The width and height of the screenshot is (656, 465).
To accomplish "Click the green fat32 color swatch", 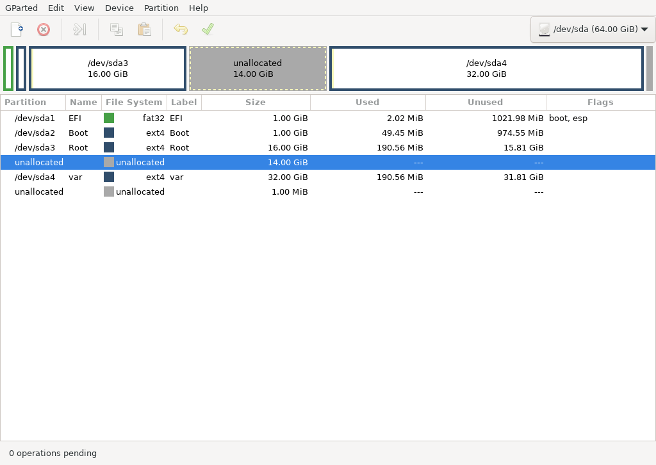I will 109,118.
